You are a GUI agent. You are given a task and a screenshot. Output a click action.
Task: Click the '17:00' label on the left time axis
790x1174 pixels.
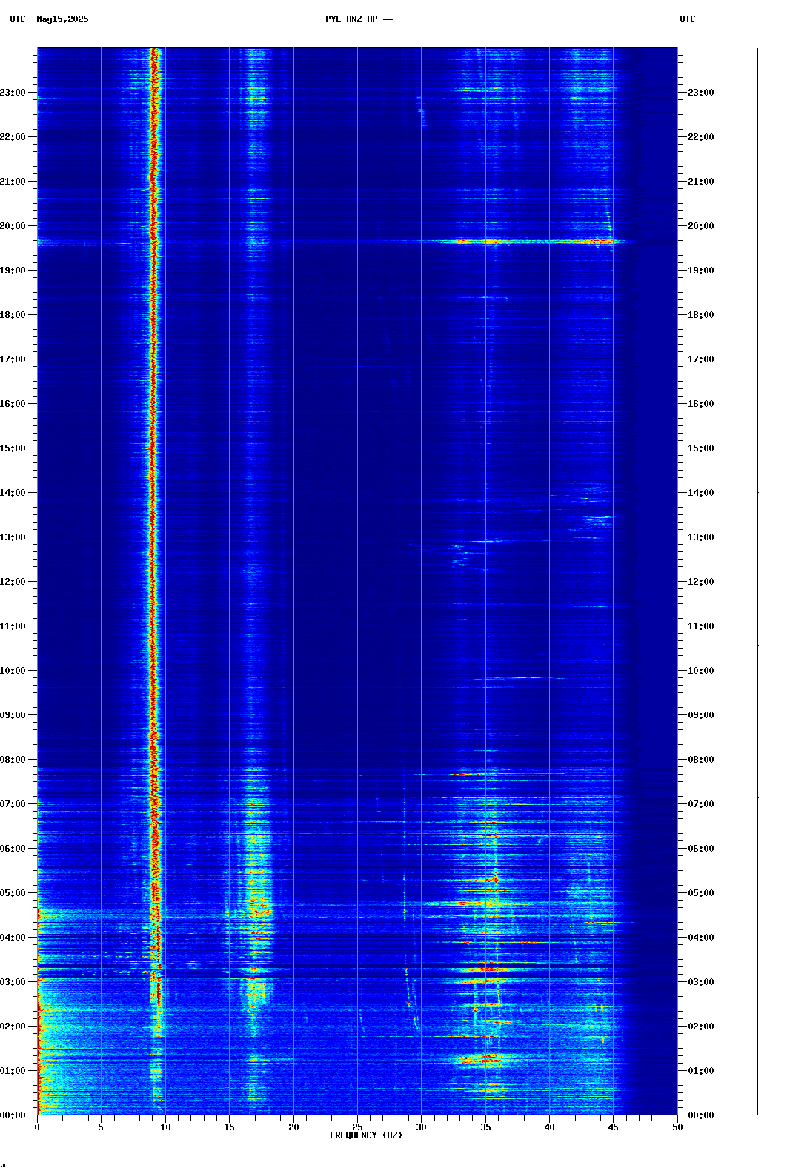pyautogui.click(x=13, y=359)
